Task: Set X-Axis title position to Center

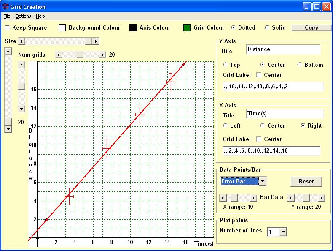Action: click(263, 125)
